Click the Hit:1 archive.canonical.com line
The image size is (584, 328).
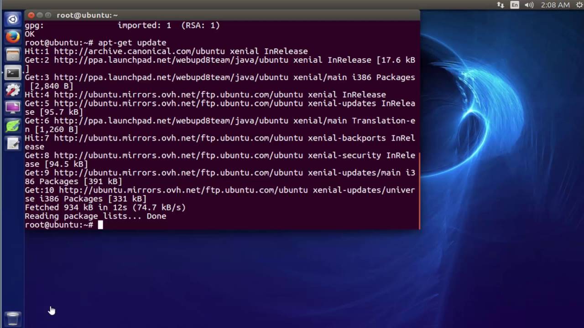click(x=166, y=51)
